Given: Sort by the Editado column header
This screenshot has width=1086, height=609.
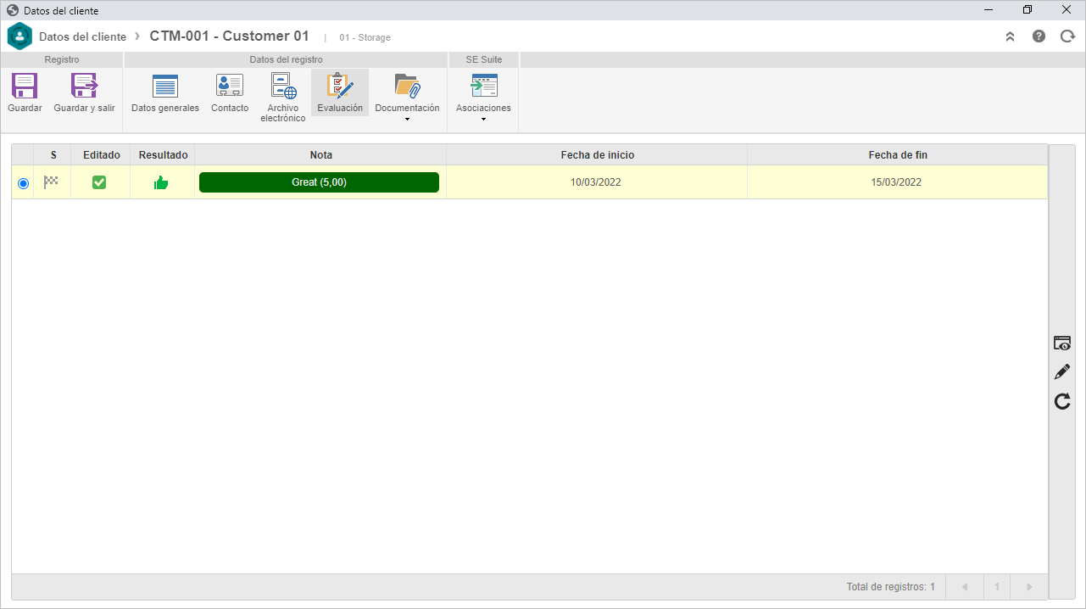Looking at the screenshot, I should [102, 155].
